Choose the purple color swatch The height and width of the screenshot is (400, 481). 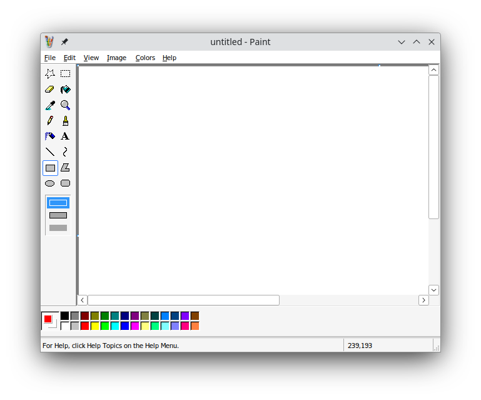pyautogui.click(x=135, y=316)
